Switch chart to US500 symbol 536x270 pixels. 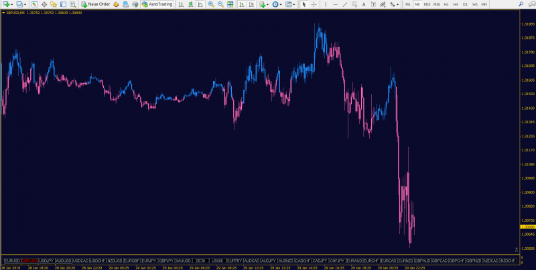[x=218, y=261]
